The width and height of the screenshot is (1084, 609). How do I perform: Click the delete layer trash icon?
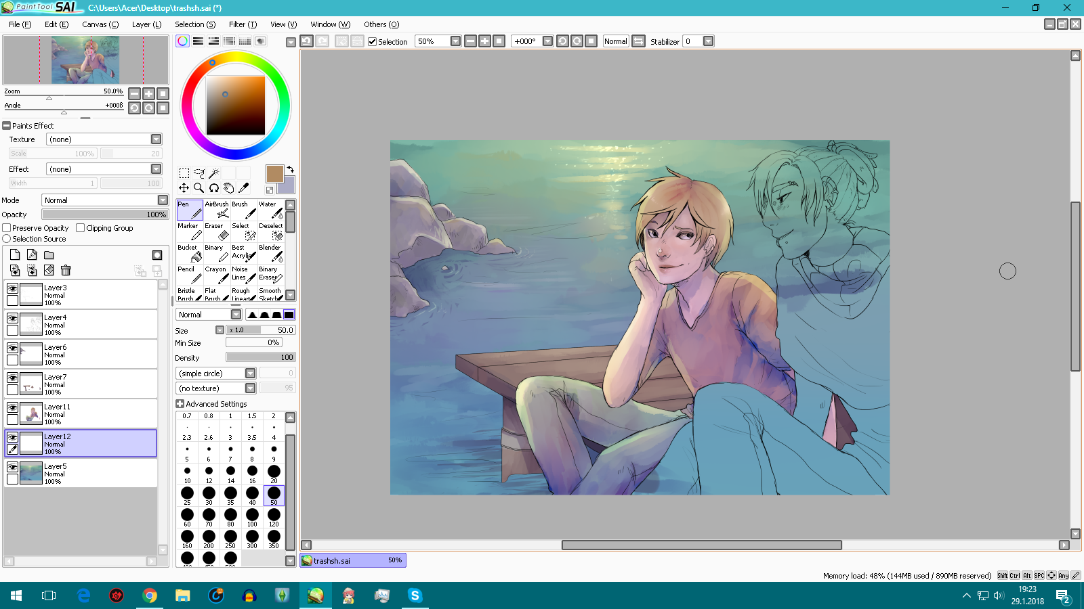click(x=66, y=271)
